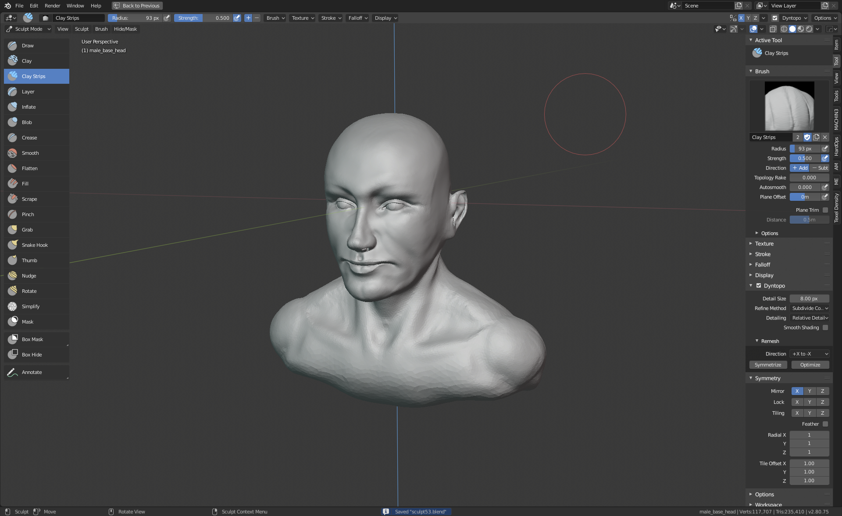Adjust the Strength slider in header
Image resolution: width=842 pixels, height=516 pixels.
[203, 18]
